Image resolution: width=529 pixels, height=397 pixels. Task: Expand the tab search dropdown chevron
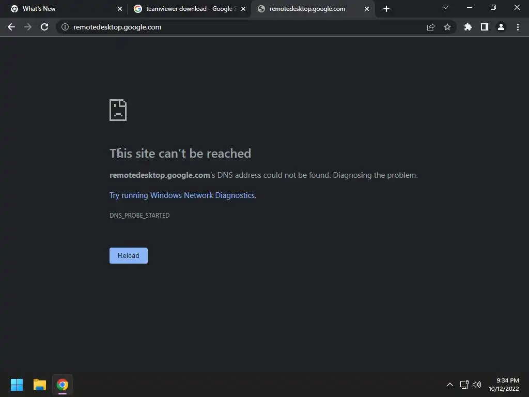pos(446,7)
